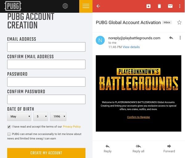Open the three-dot overflow menu in red bar
The image size is (185, 158).
(180, 6)
